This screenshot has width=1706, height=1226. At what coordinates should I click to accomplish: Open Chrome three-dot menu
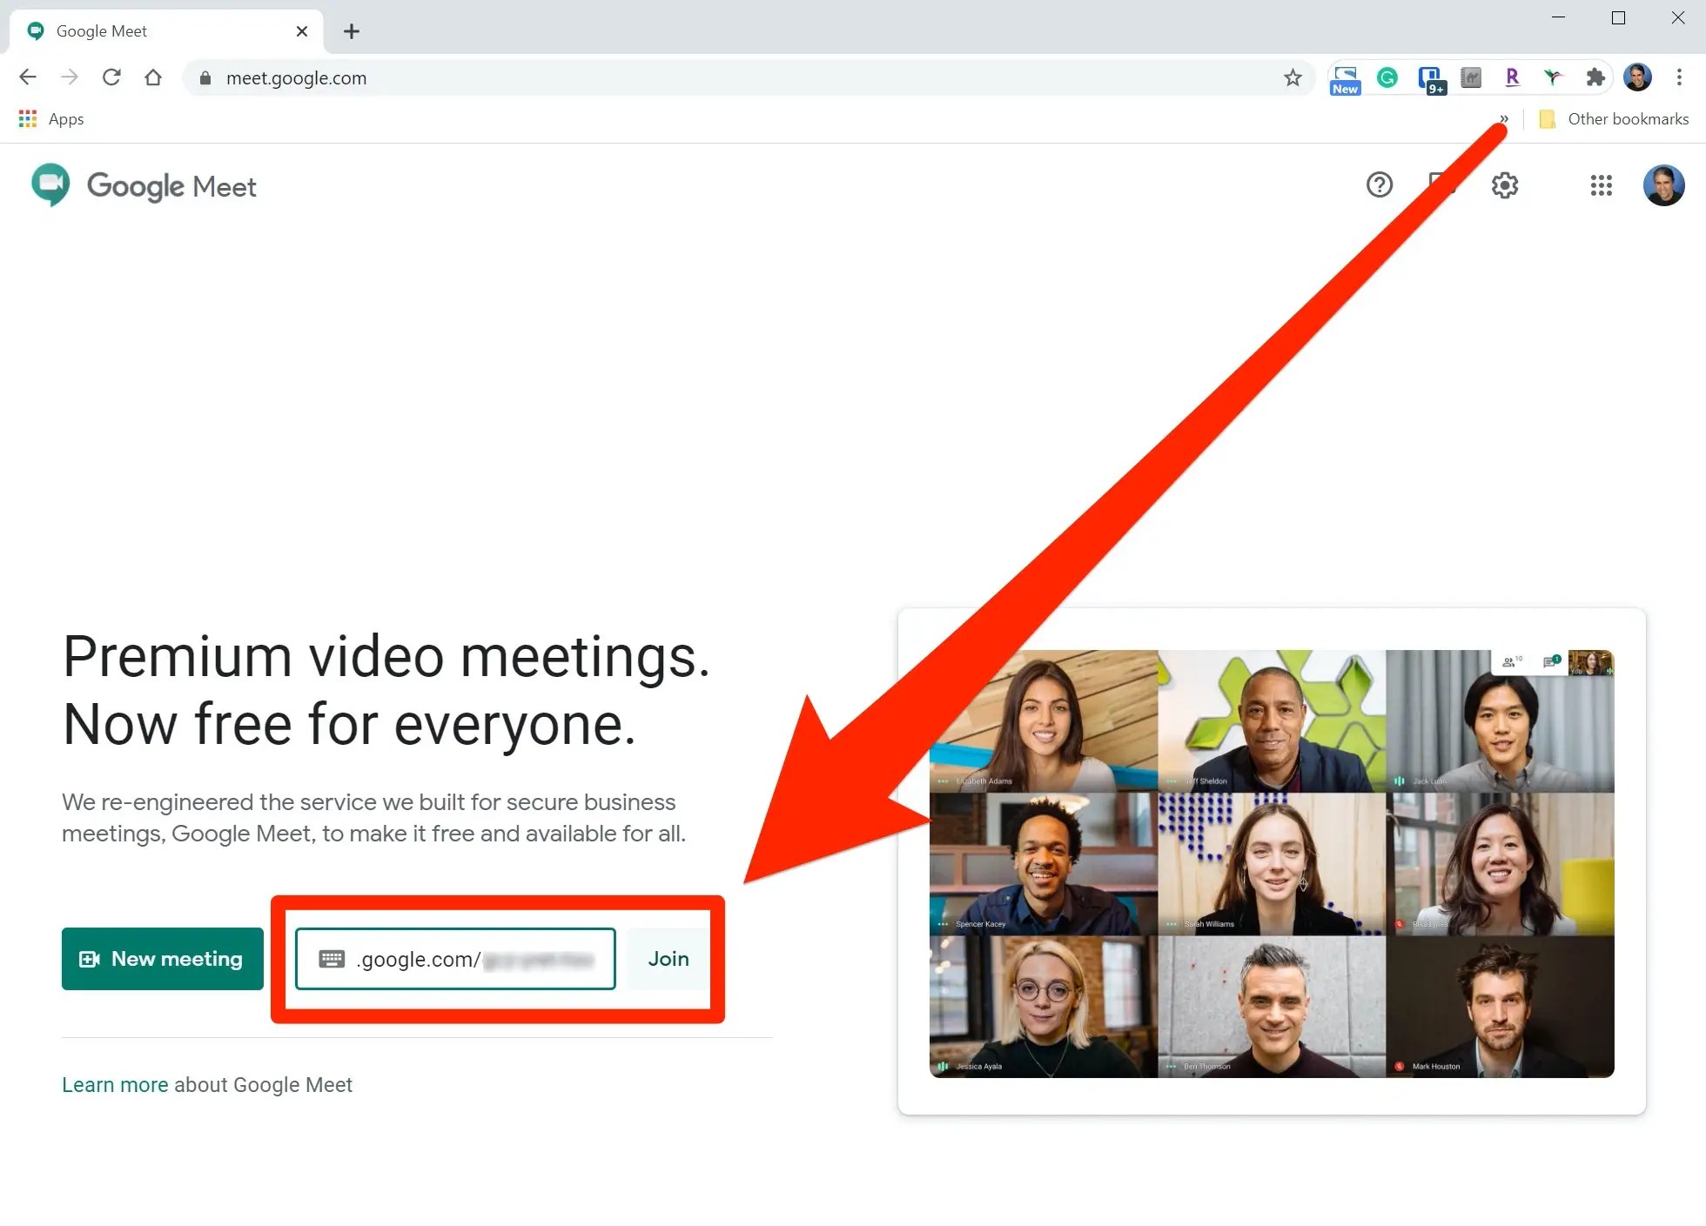coord(1679,77)
